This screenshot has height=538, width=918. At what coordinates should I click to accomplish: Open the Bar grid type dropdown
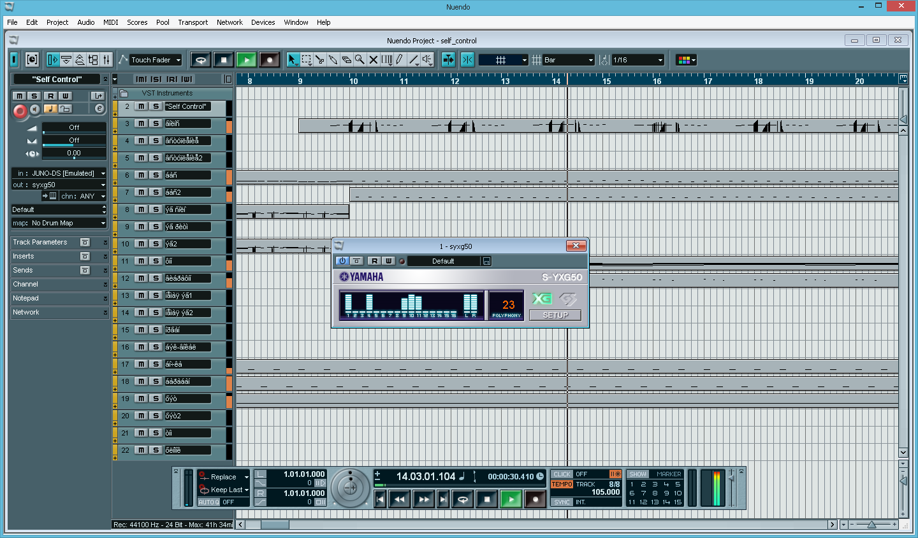[x=569, y=60]
